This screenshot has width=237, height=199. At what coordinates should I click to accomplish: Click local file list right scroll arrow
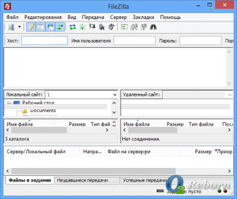[107, 130]
